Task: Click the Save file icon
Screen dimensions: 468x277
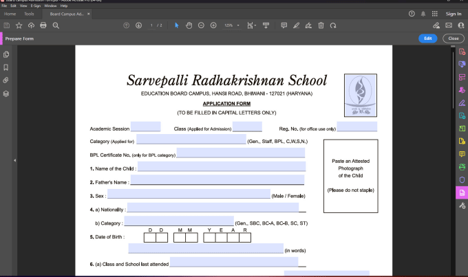Action: pyautogui.click(x=7, y=25)
